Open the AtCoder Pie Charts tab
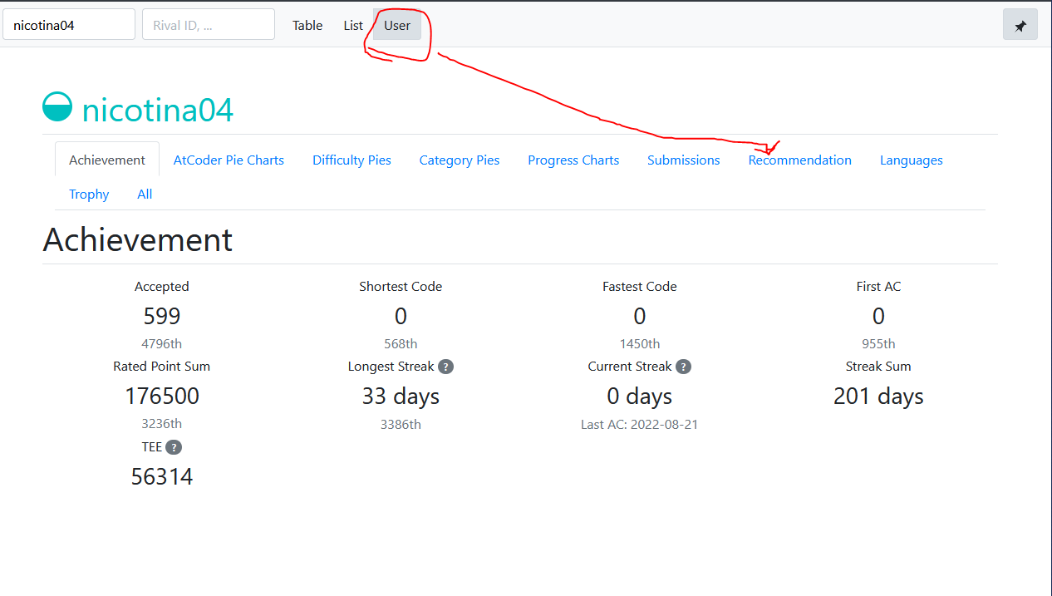Image resolution: width=1052 pixels, height=596 pixels. coord(229,160)
